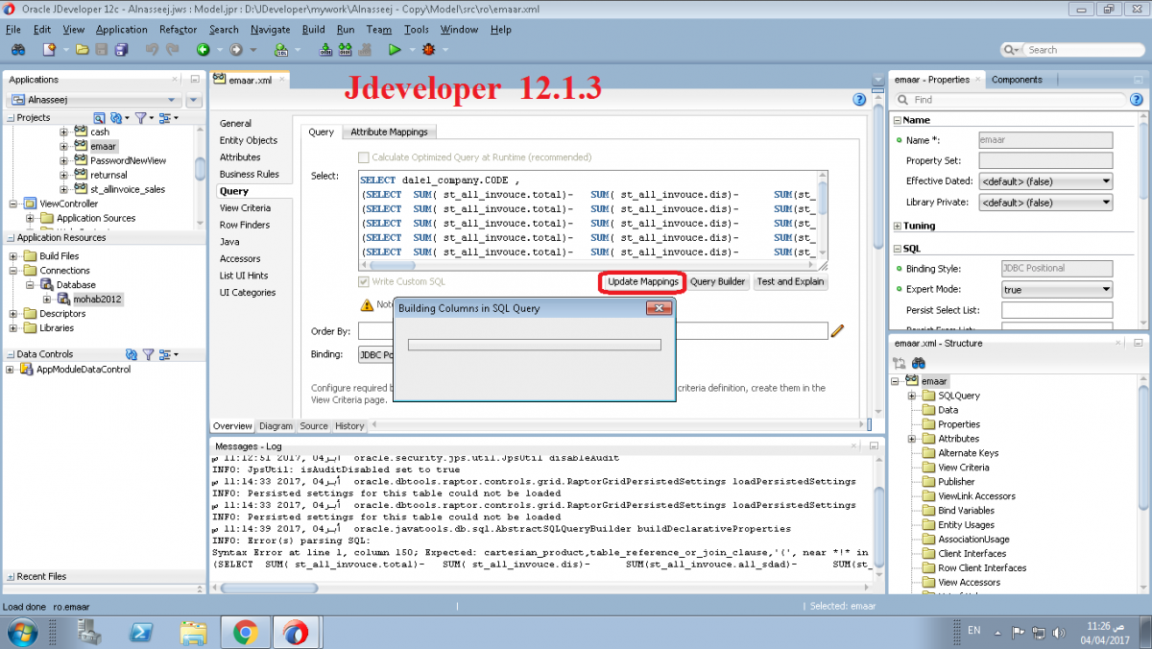Viewport: 1152px width, 649px height.
Task: Open the Refactor menu
Action: 176,30
